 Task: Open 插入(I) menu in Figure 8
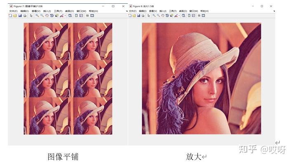[x=163, y=11]
